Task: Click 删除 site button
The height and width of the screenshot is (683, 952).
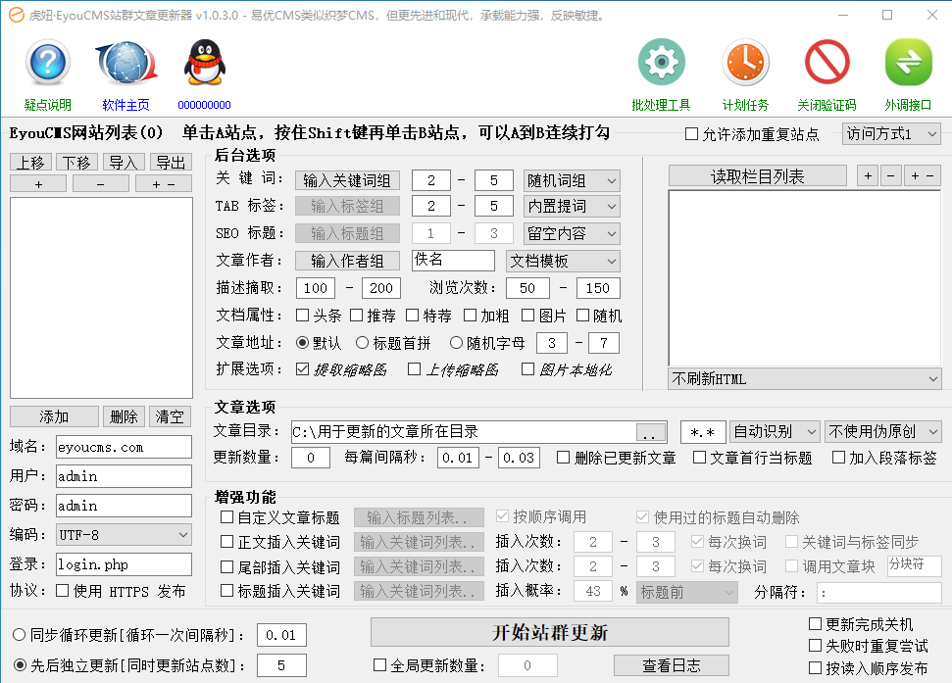Action: tap(124, 416)
